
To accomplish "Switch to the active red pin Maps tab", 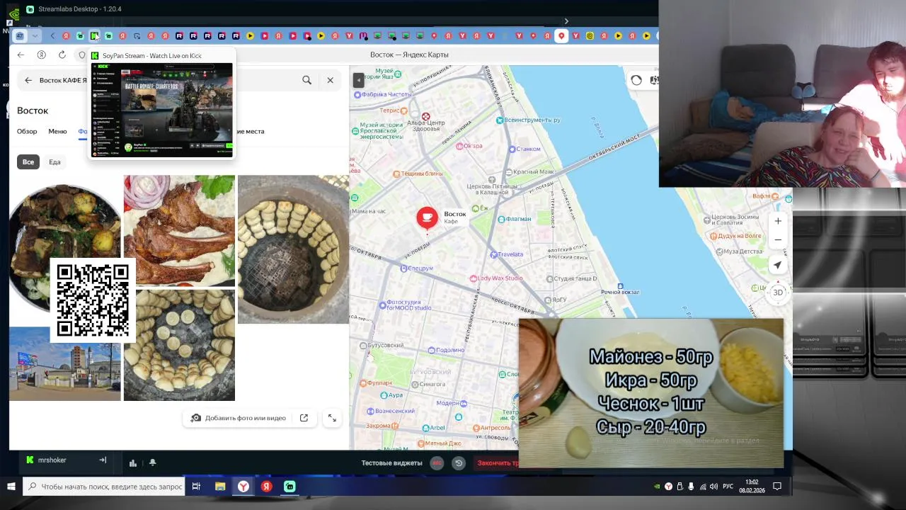I will (561, 36).
